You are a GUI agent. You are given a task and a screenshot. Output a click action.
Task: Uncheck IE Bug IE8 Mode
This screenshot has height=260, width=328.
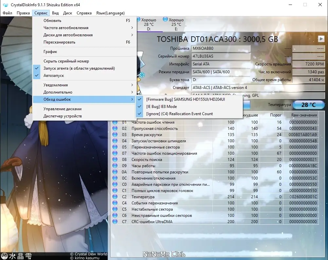tap(189, 106)
